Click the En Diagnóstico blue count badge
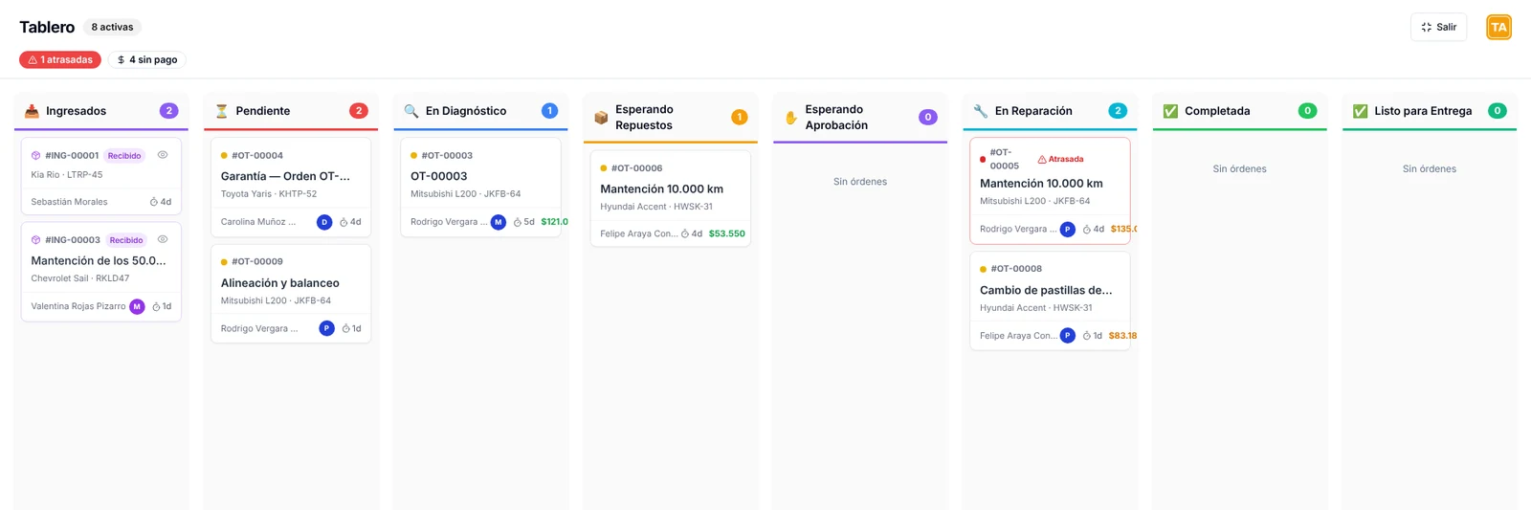Viewport: 1531px width, 510px height. pos(549,111)
